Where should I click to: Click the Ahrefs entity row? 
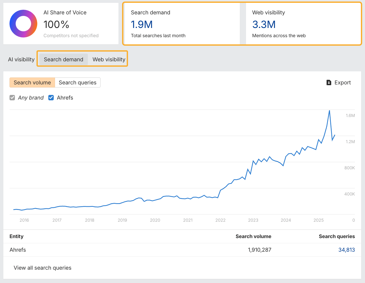pyautogui.click(x=18, y=250)
